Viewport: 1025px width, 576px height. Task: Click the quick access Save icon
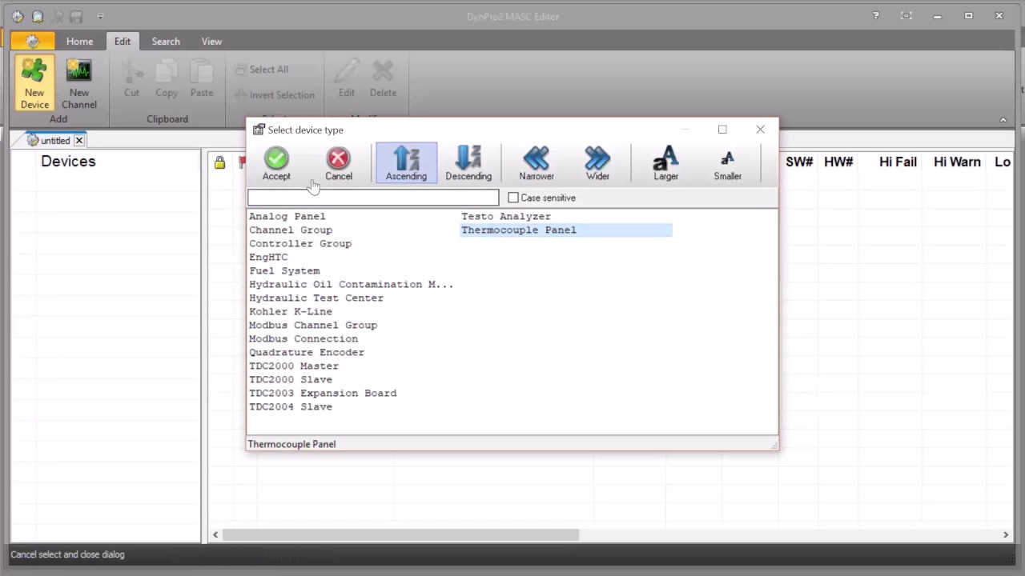pyautogui.click(x=75, y=16)
